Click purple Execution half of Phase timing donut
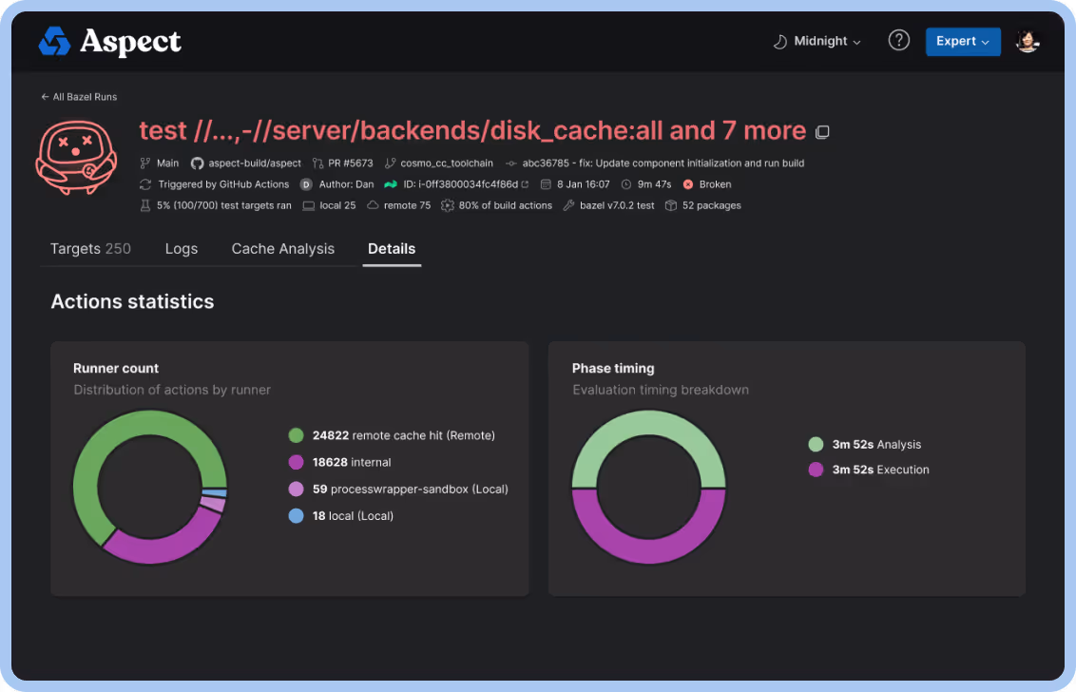The width and height of the screenshot is (1076, 692). click(x=648, y=550)
